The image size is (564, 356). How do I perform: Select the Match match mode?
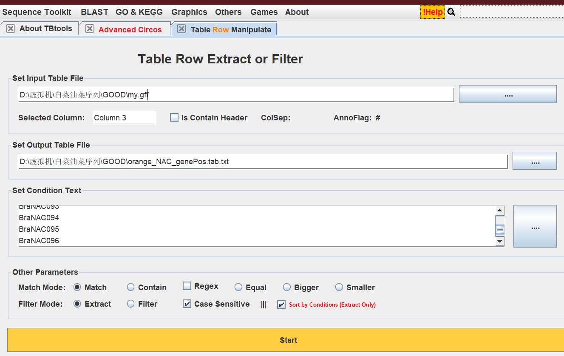[77, 287]
